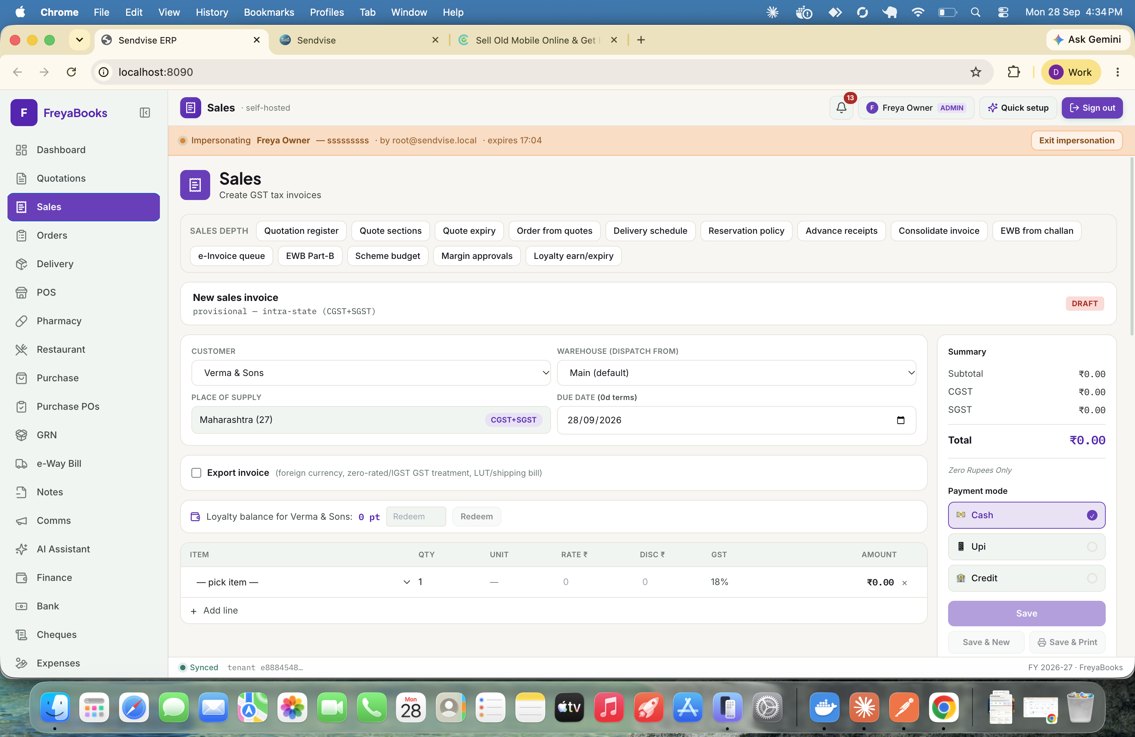Expand the Customer dropdown showing Verma & Sons
The width and height of the screenshot is (1135, 737).
(370, 373)
